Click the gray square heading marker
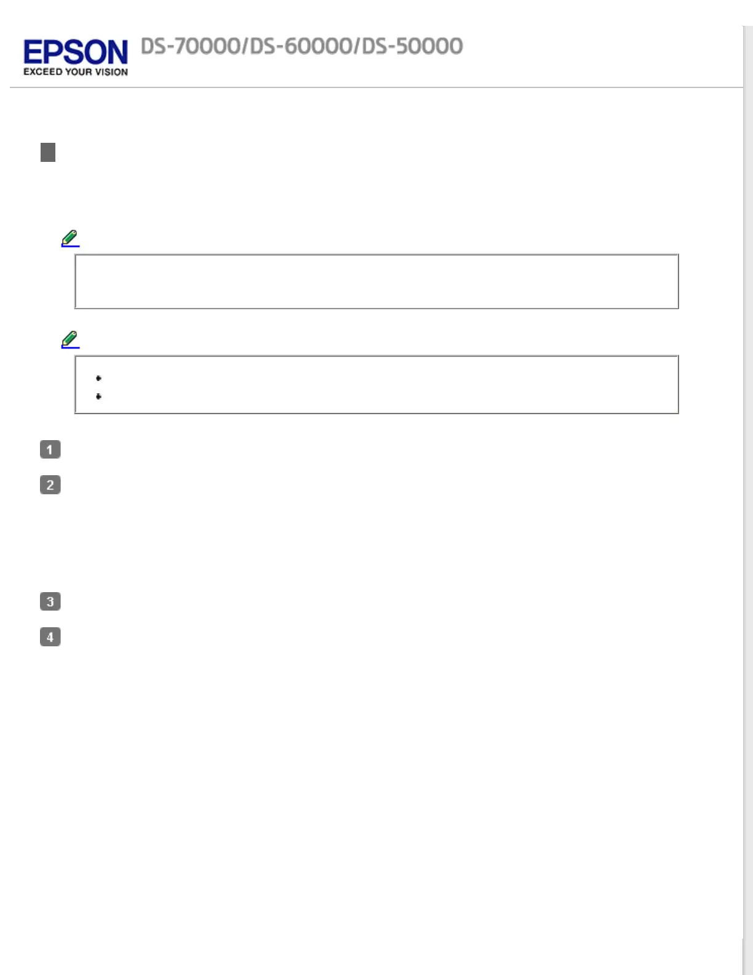 point(48,152)
